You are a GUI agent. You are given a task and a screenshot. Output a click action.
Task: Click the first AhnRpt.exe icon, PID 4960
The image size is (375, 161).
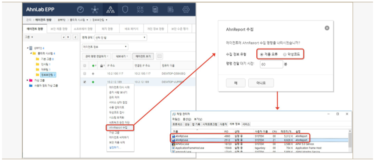click(174, 136)
